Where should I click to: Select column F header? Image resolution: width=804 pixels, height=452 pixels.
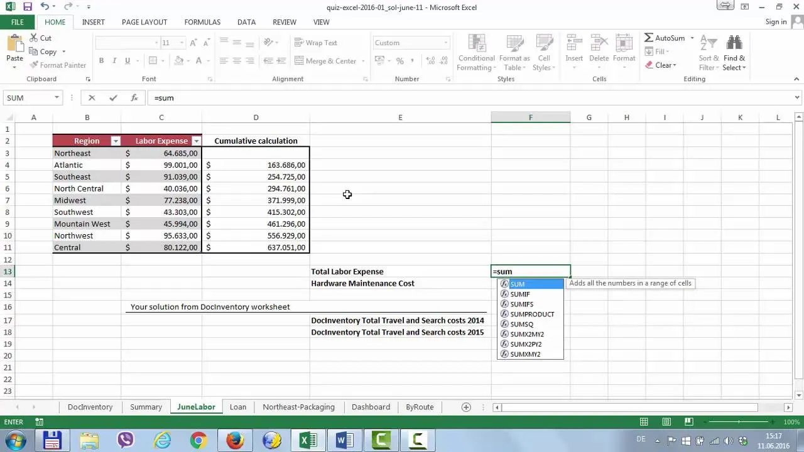(531, 117)
